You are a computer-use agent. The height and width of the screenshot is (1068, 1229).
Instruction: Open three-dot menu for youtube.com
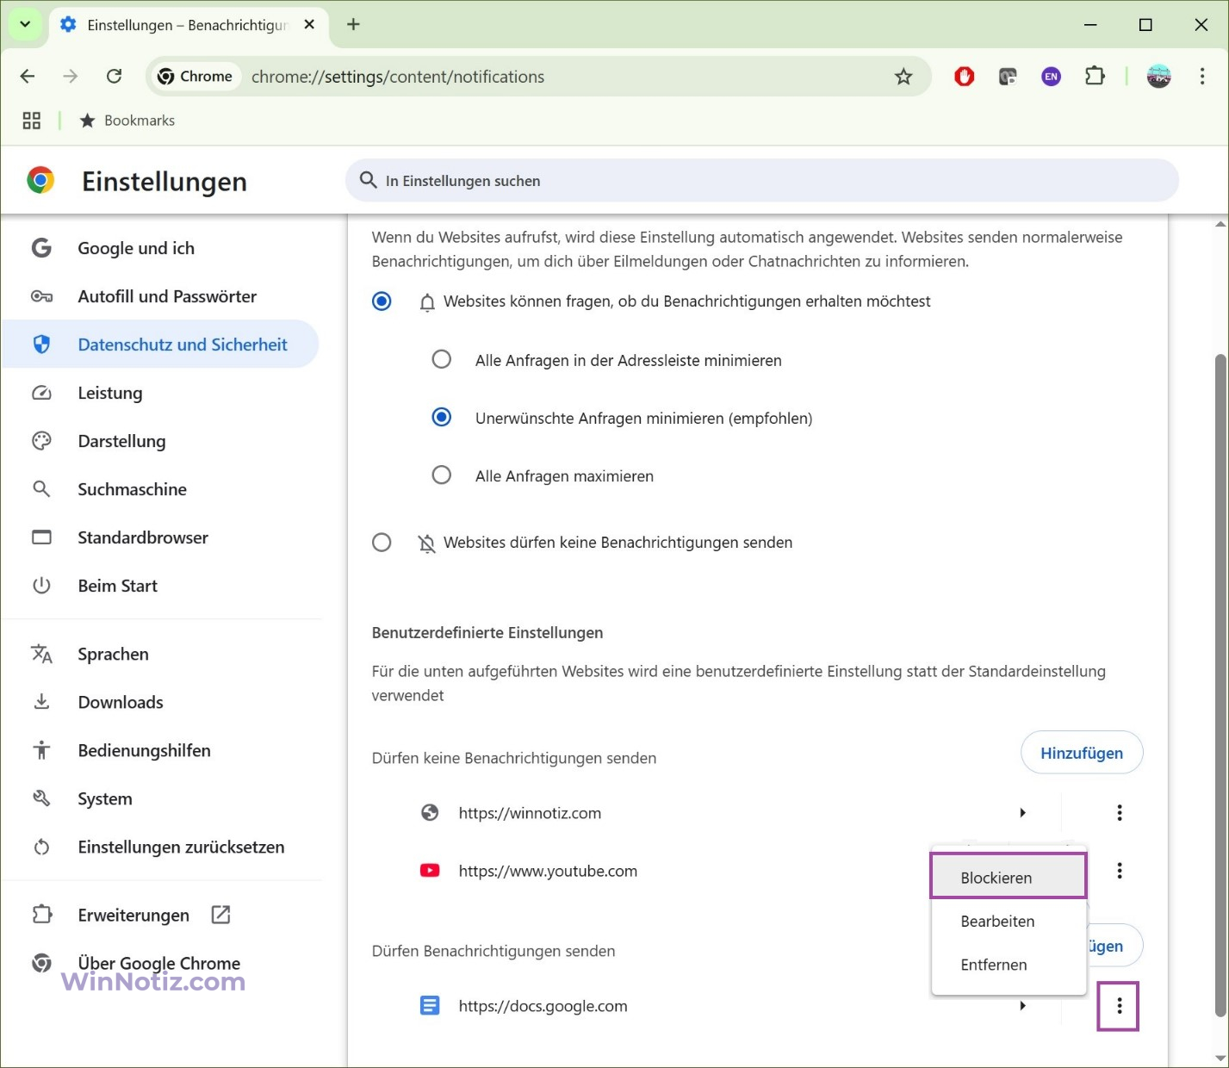tap(1120, 871)
